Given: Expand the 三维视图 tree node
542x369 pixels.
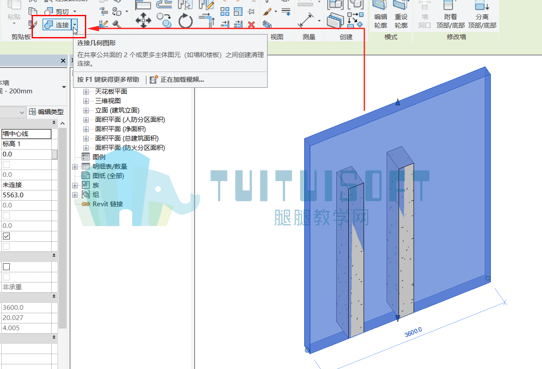Looking at the screenshot, I should 86,101.
